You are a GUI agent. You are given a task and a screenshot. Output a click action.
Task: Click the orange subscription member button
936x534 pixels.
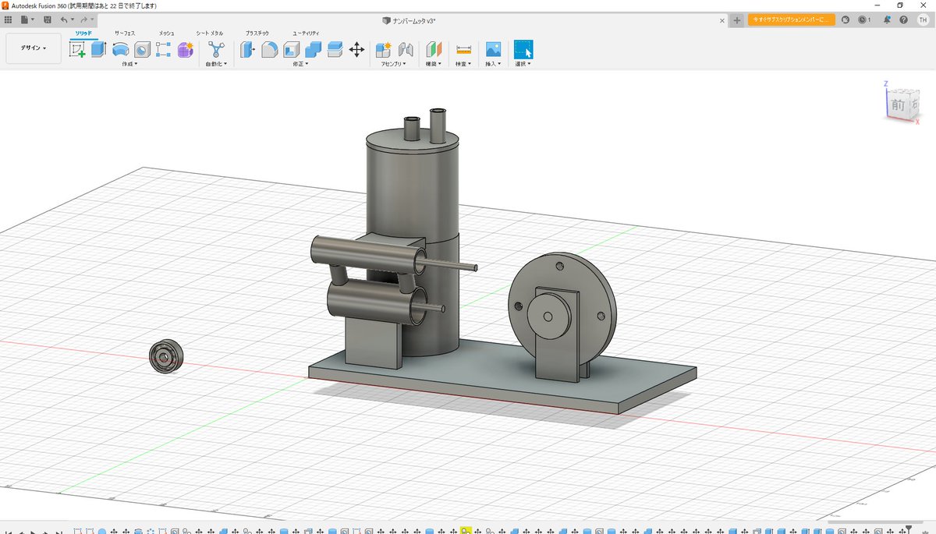[792, 19]
